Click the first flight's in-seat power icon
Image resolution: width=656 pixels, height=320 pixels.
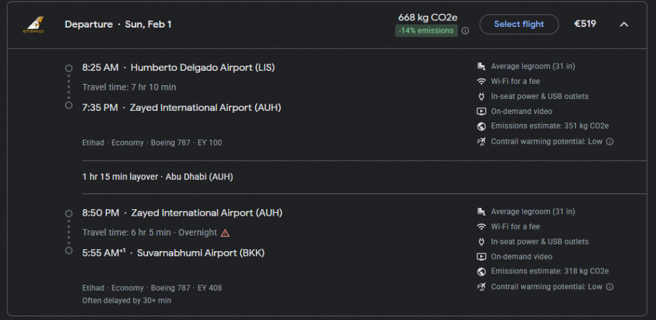point(482,96)
